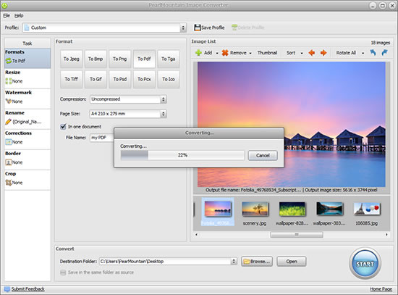Click the Browse folder button
The width and height of the screenshot is (398, 295).
pos(257,261)
